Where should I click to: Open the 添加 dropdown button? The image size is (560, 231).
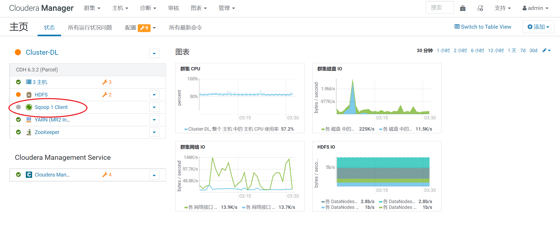click(538, 27)
